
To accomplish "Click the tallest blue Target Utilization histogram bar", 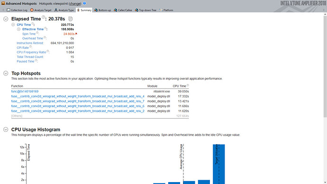I will pyautogui.click(x=219, y=164).
